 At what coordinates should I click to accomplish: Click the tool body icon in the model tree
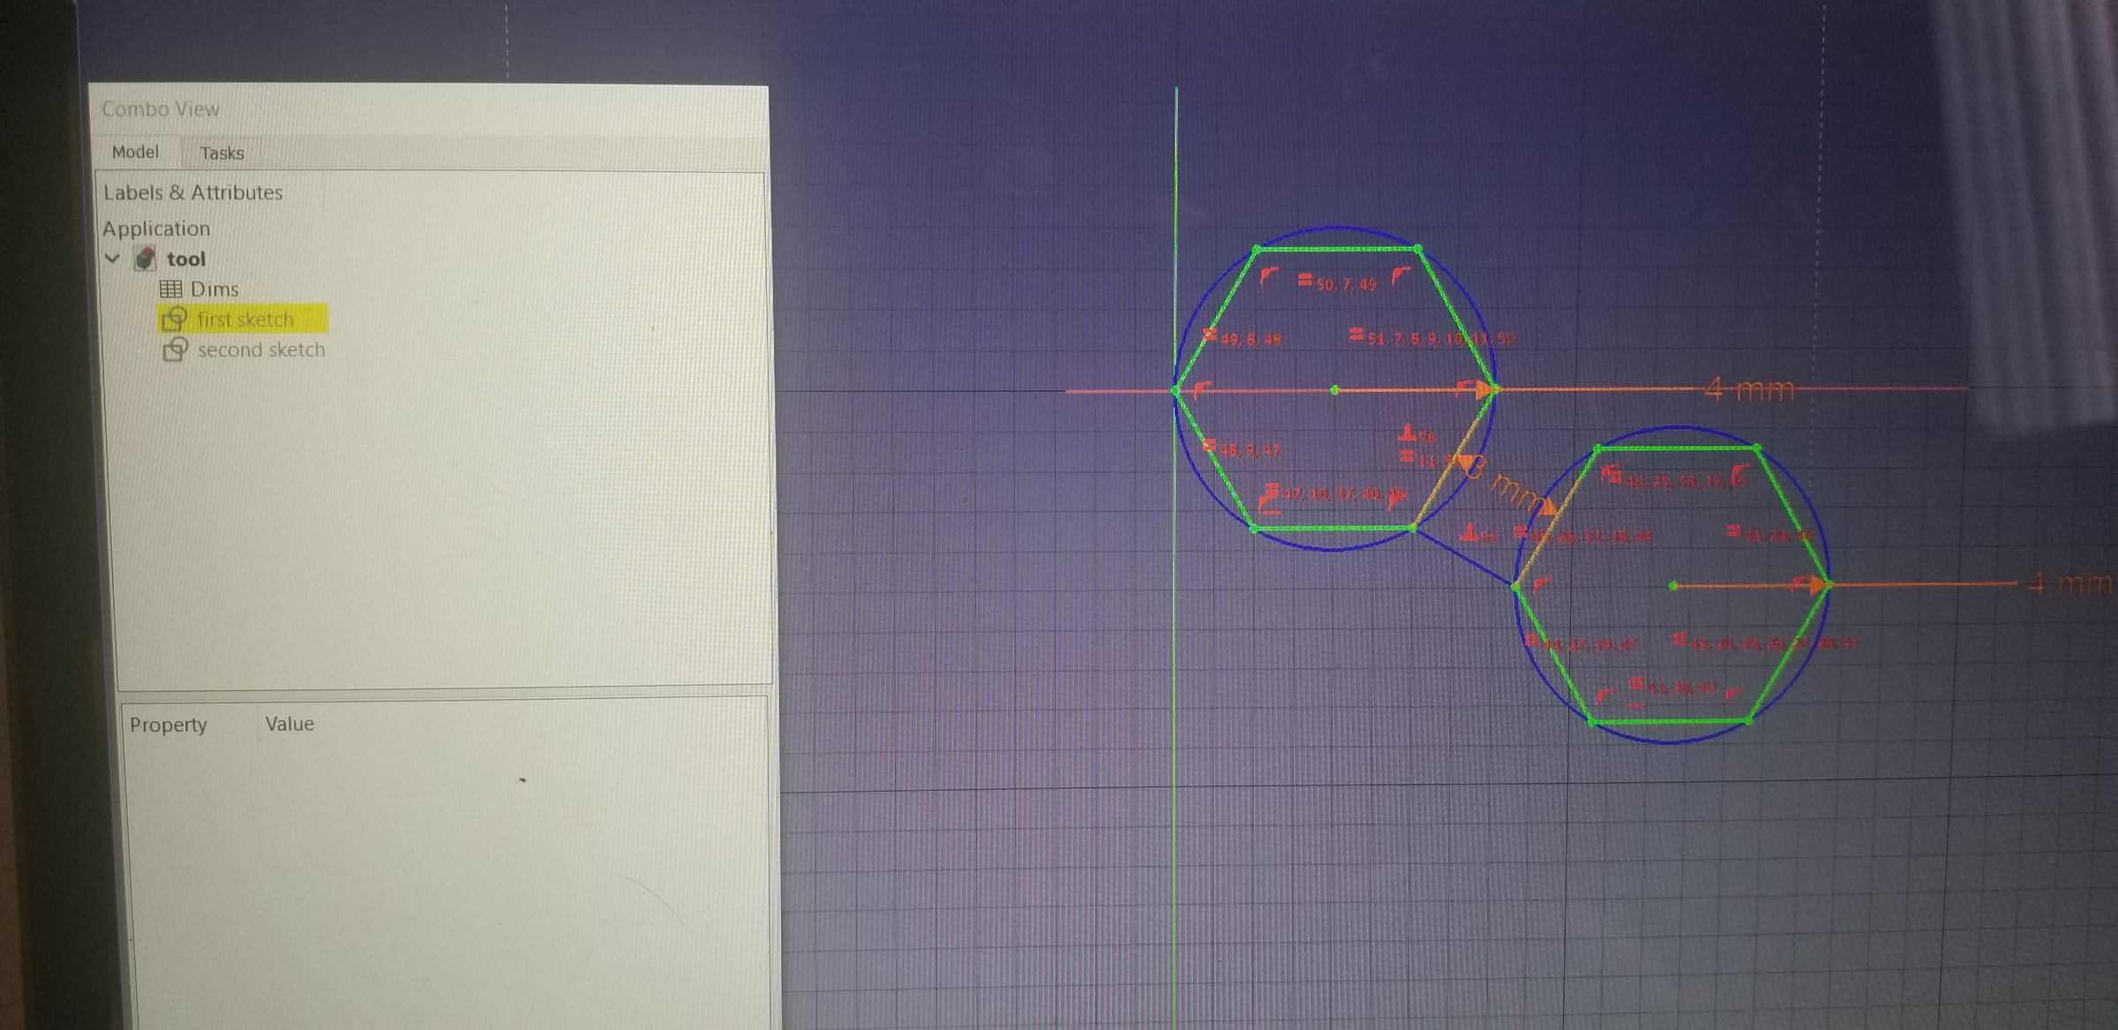[x=146, y=259]
